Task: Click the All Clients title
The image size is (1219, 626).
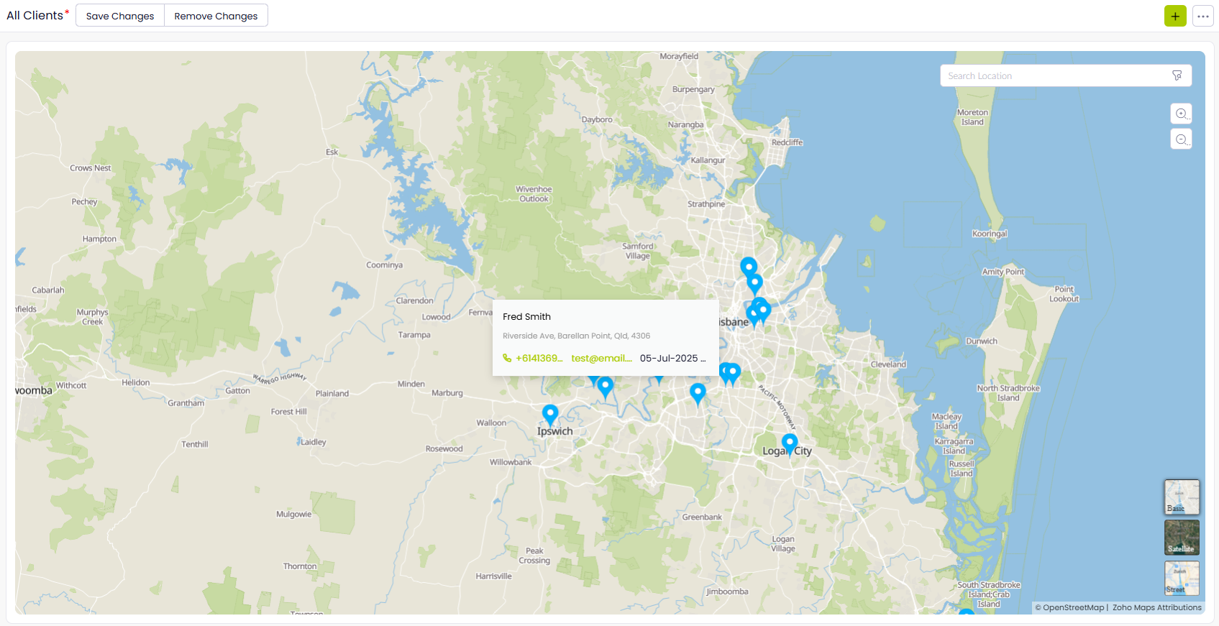Action: coord(35,15)
